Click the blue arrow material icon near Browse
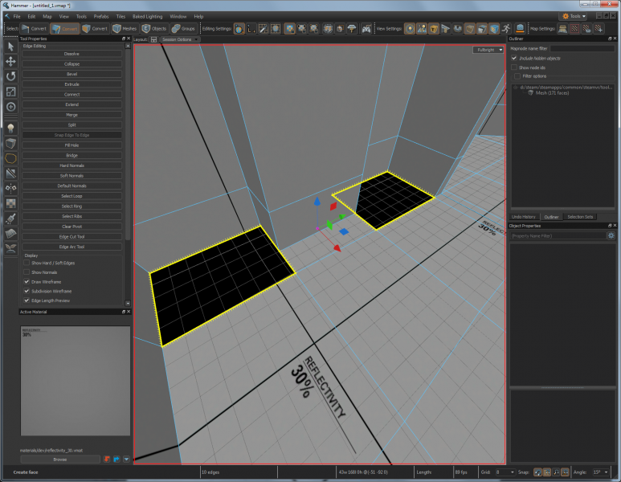The width and height of the screenshot is (621, 482). click(116, 459)
